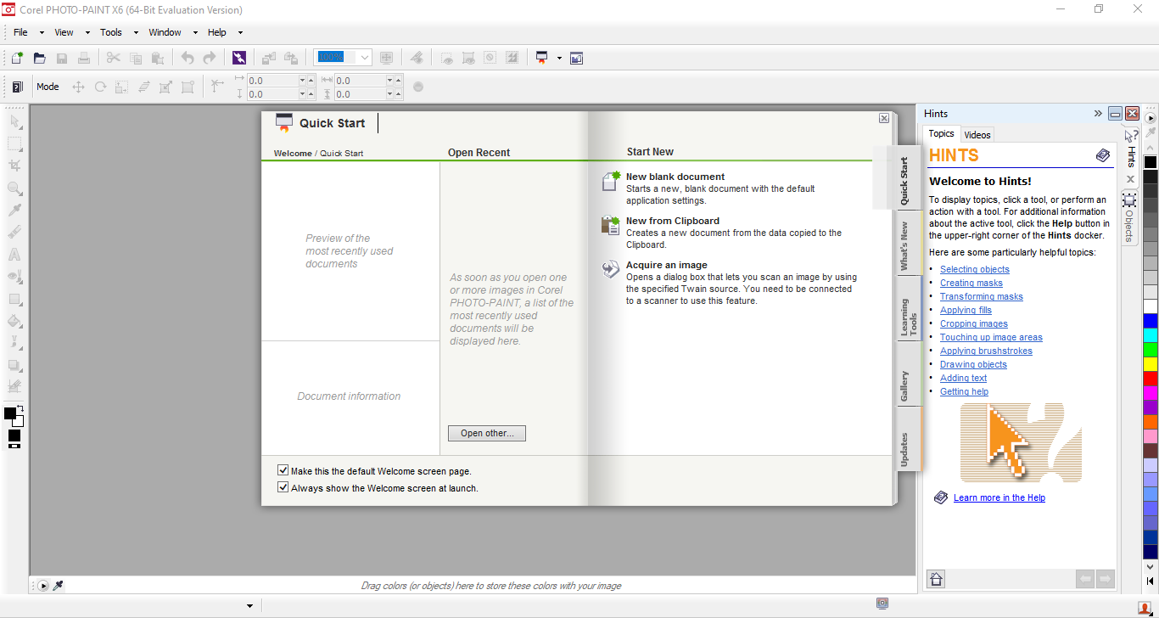Click the Hints help book icon
The height and width of the screenshot is (618, 1159).
point(1102,155)
